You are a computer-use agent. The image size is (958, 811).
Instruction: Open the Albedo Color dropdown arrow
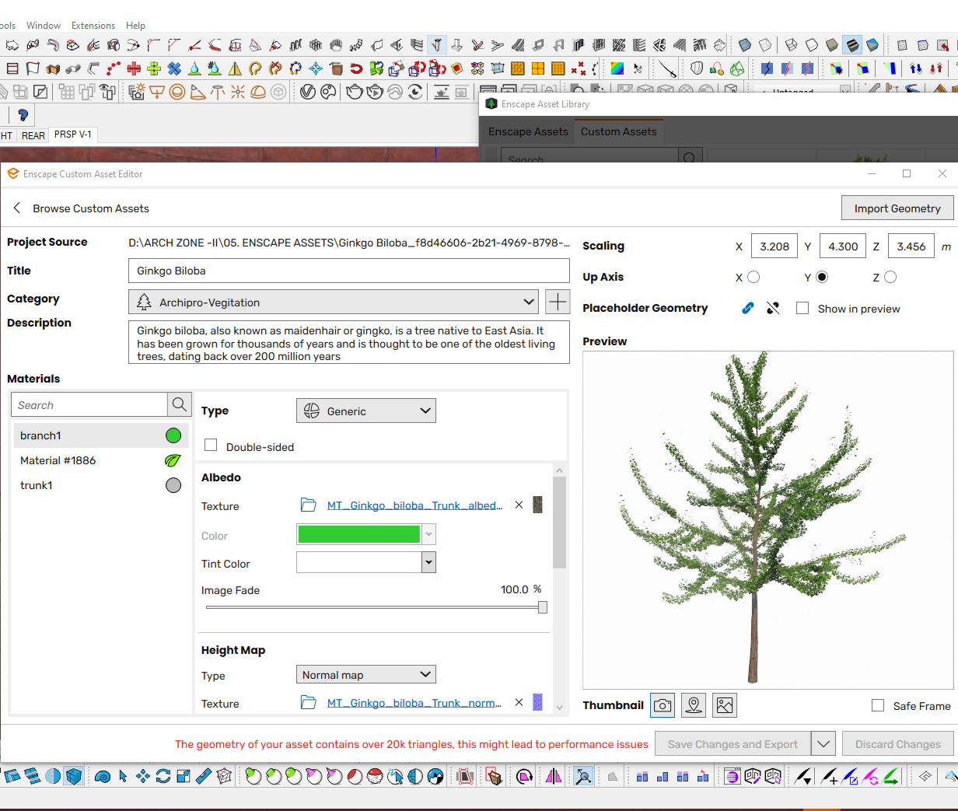(428, 534)
